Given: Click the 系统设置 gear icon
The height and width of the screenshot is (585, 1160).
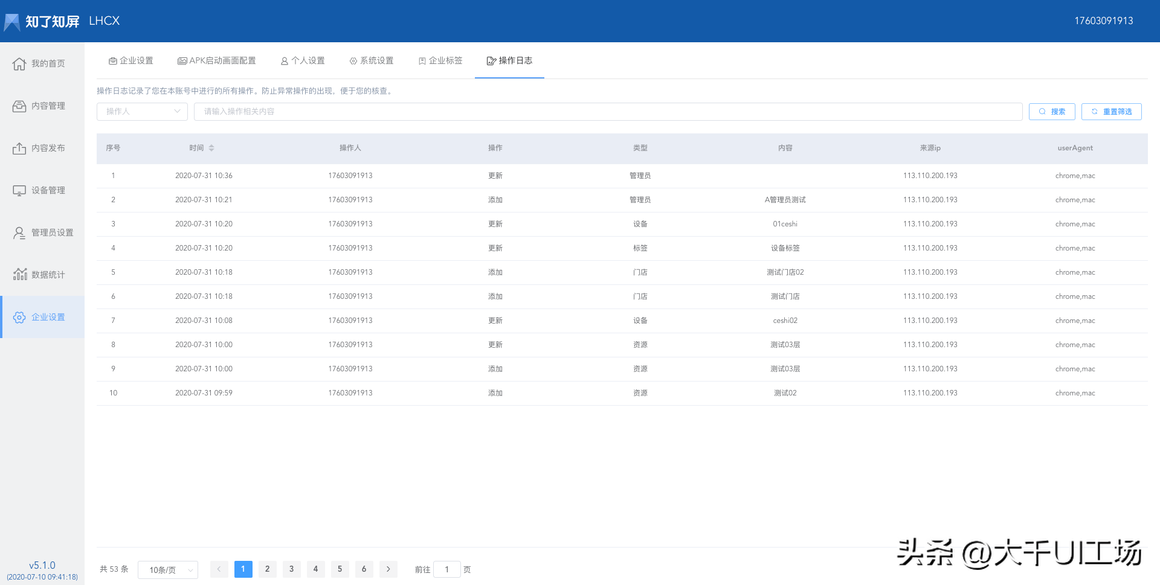Looking at the screenshot, I should pos(353,61).
